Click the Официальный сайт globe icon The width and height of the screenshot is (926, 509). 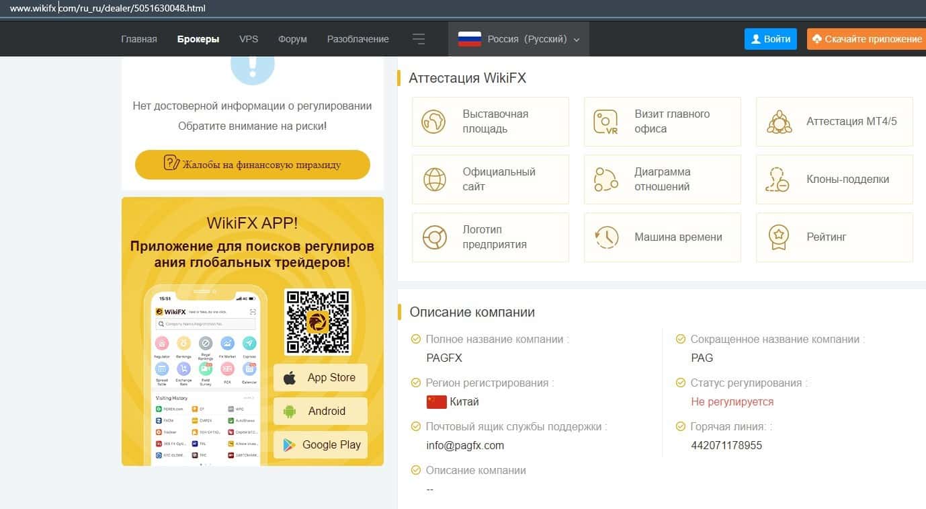click(x=434, y=180)
